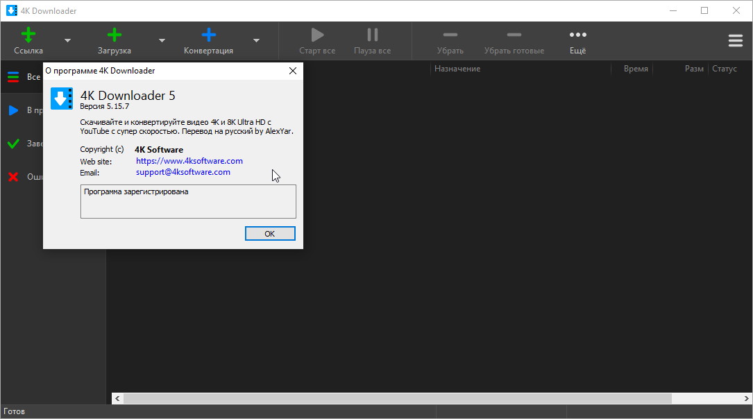Viewport: 753px width, 419px height.
Task: Sort by the Разм column header
Action: [x=694, y=69]
